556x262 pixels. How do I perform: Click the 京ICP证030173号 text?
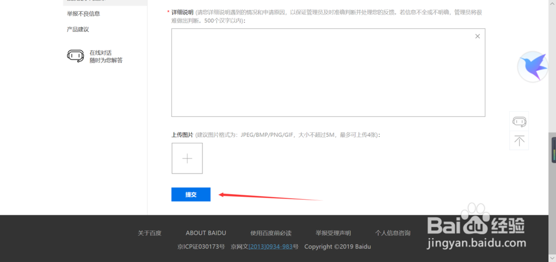(201, 246)
